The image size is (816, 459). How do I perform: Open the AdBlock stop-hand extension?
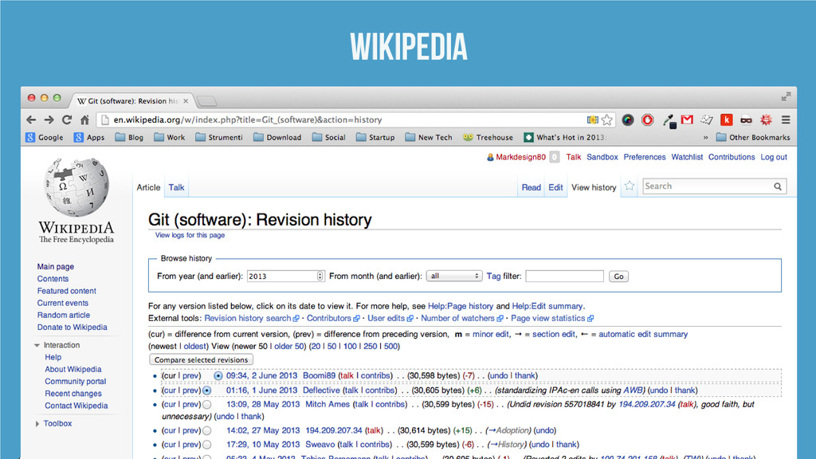(x=647, y=120)
